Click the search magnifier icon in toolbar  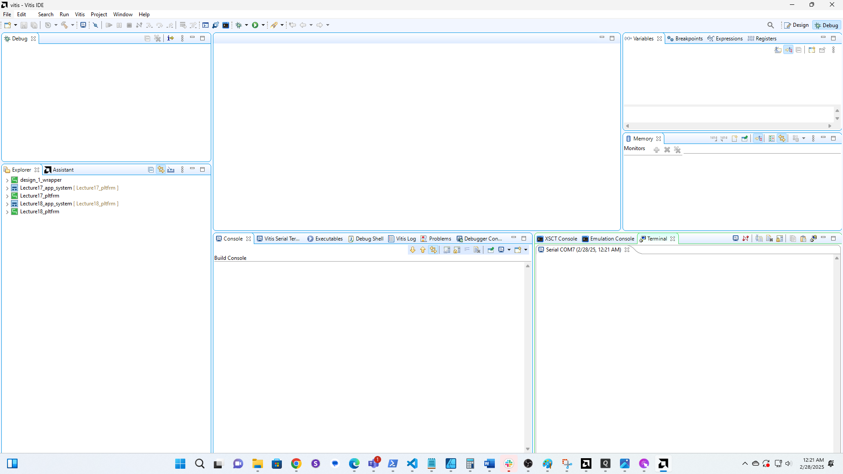click(x=771, y=25)
